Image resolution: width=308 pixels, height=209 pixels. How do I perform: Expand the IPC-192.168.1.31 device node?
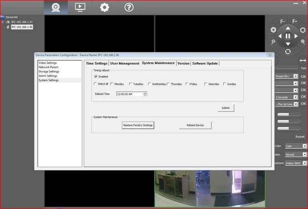tap(3, 22)
